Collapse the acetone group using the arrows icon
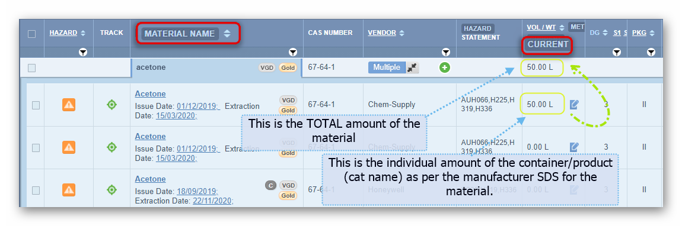 tap(412, 67)
